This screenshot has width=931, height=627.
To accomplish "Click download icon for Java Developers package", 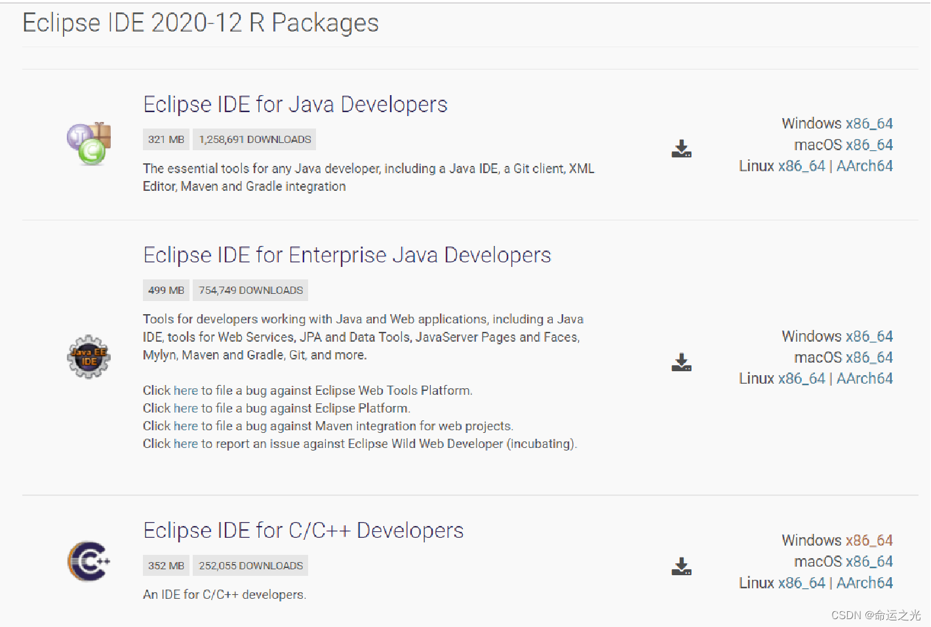I will (x=681, y=149).
